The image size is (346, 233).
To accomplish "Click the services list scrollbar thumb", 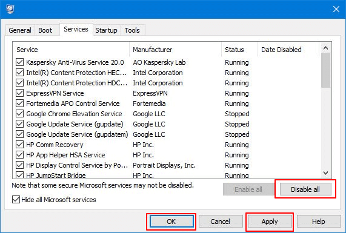I will pos(325,70).
